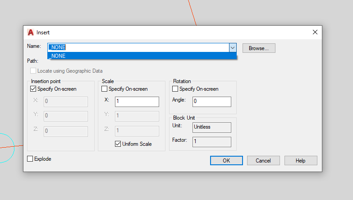
Task: Click the Block Unit Factor field
Action: (x=211, y=142)
